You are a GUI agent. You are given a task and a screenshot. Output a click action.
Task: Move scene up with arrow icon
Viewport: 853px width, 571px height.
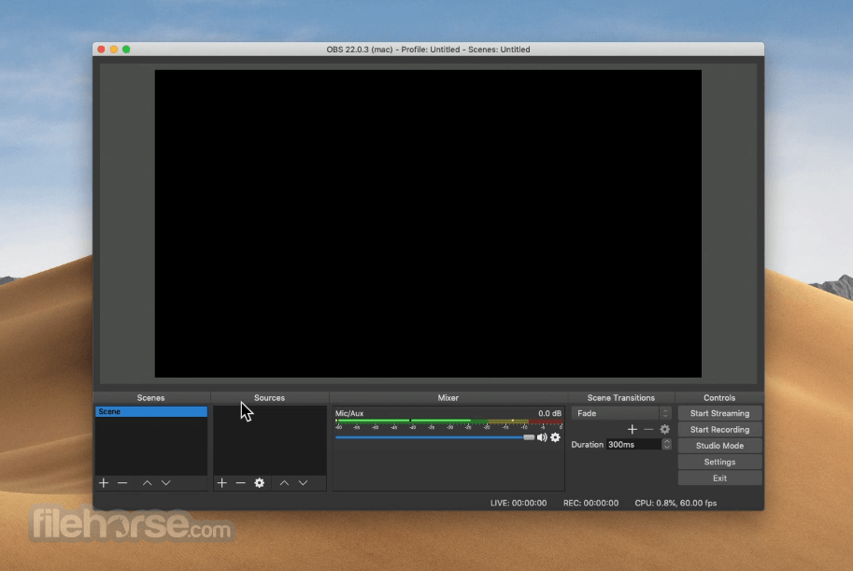[x=147, y=483]
